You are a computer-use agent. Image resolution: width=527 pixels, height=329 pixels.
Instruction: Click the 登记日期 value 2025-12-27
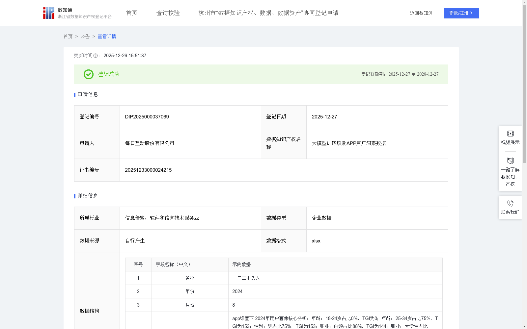click(324, 117)
